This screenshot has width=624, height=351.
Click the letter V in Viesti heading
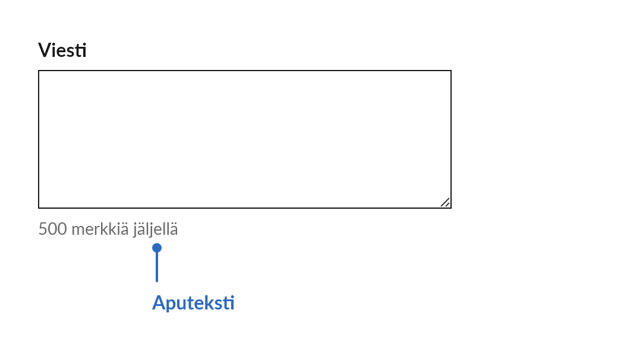[x=44, y=51]
